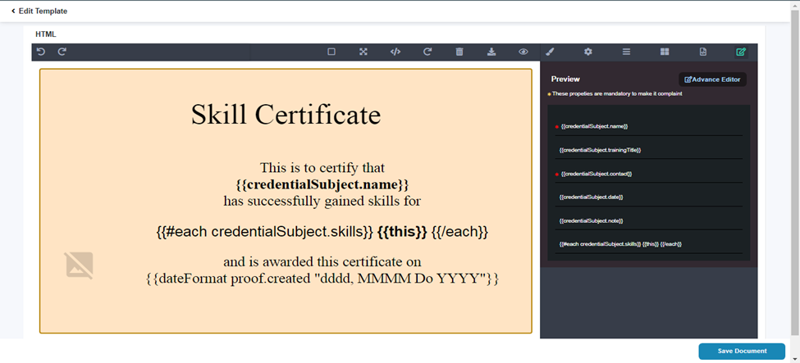Save the document
The width and height of the screenshot is (800, 363).
pos(742,351)
